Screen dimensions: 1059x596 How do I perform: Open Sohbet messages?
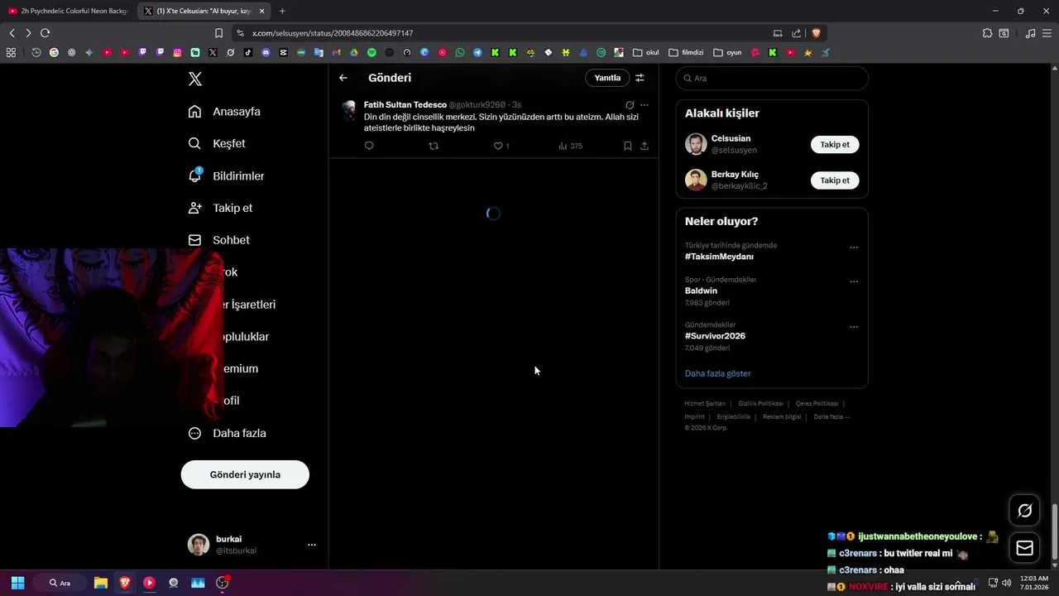(x=219, y=240)
